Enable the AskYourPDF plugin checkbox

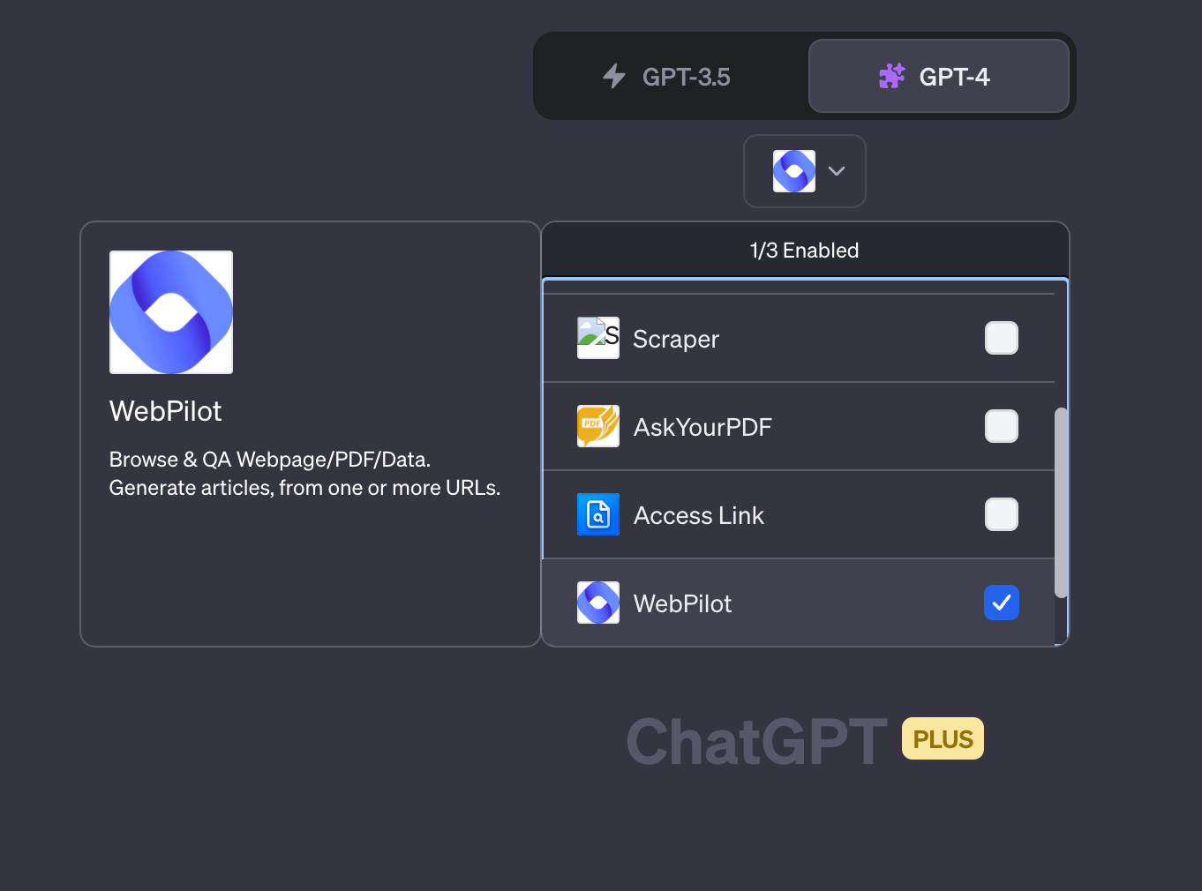pos(1002,426)
